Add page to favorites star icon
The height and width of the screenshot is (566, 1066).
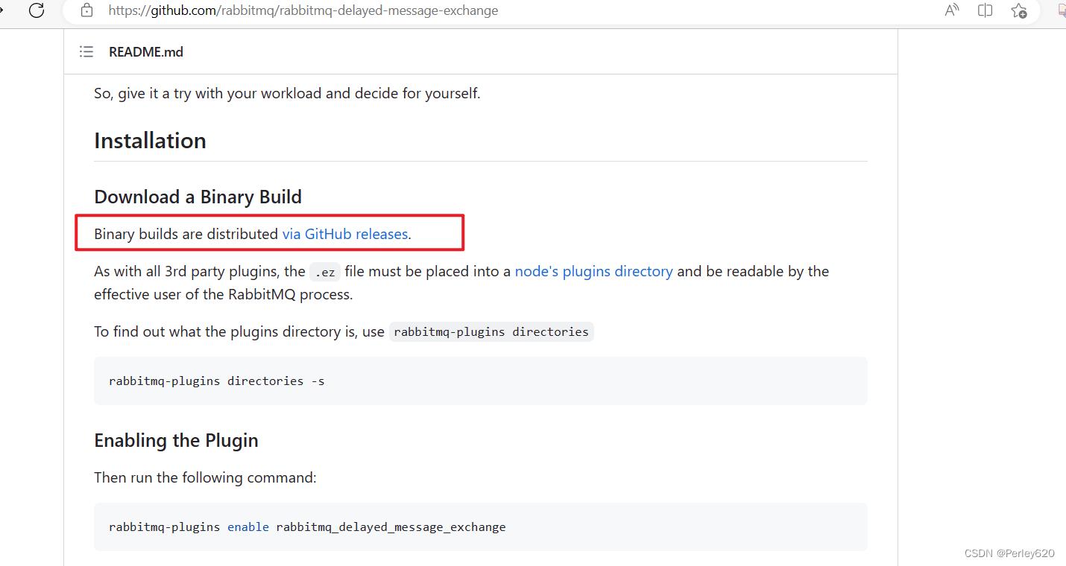tap(1018, 10)
